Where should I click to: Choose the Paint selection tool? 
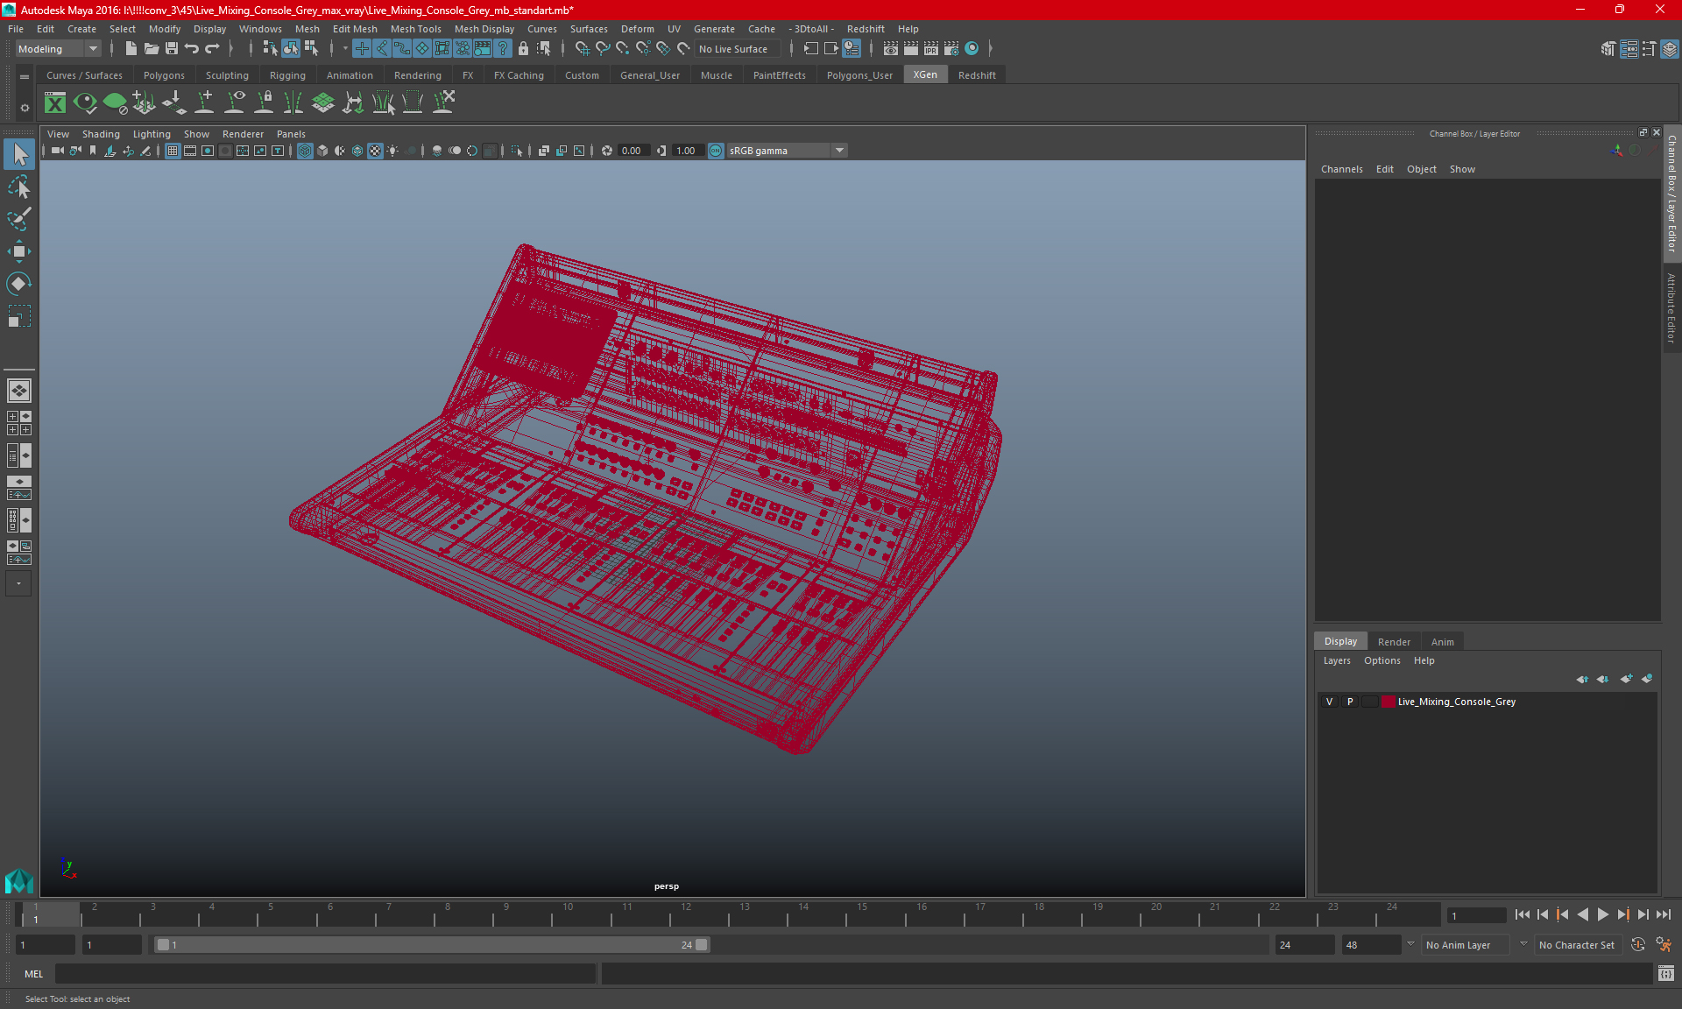pyautogui.click(x=19, y=219)
